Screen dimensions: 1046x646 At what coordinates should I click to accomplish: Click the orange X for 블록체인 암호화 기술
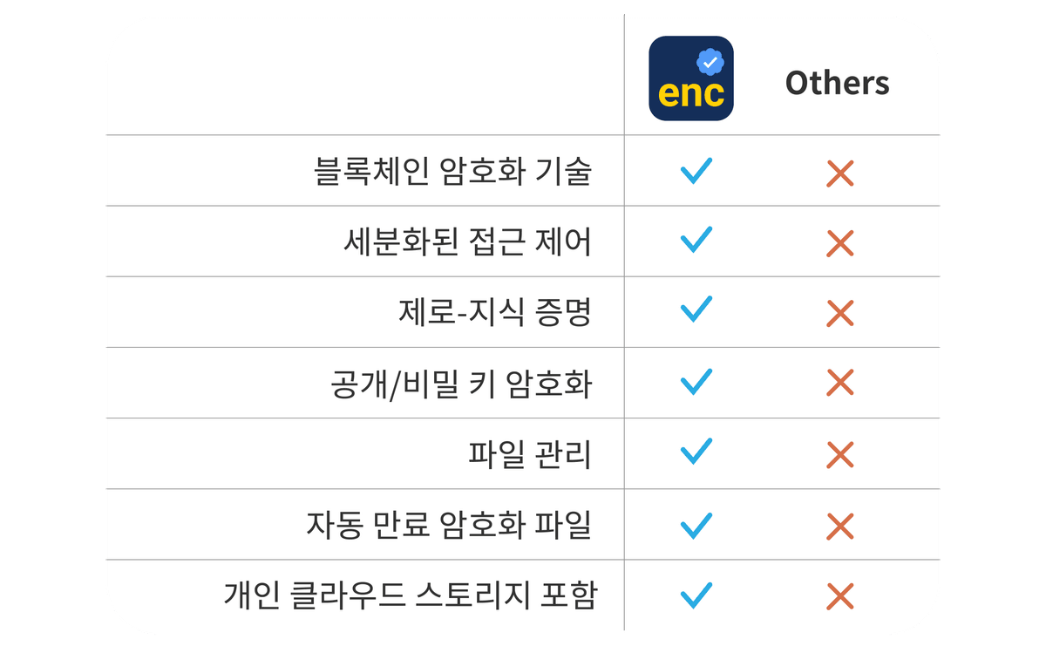pyautogui.click(x=839, y=173)
